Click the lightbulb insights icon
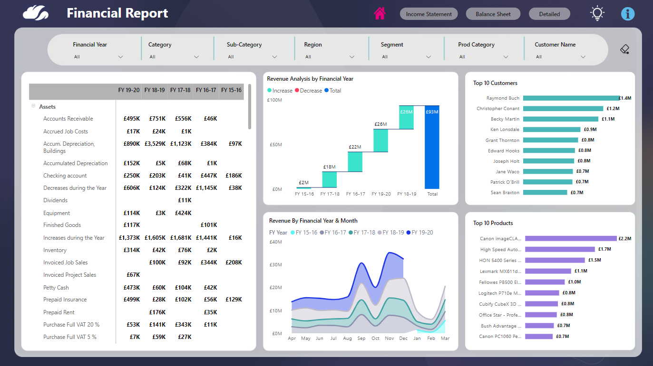This screenshot has width=653, height=366. click(597, 13)
